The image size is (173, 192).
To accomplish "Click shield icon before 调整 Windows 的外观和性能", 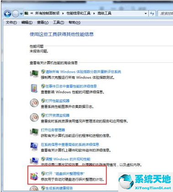I will click(43, 159).
